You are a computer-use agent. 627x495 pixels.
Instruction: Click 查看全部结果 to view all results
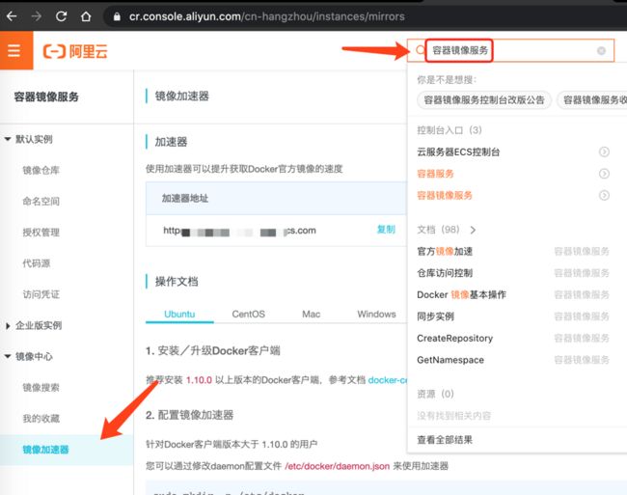coord(445,440)
